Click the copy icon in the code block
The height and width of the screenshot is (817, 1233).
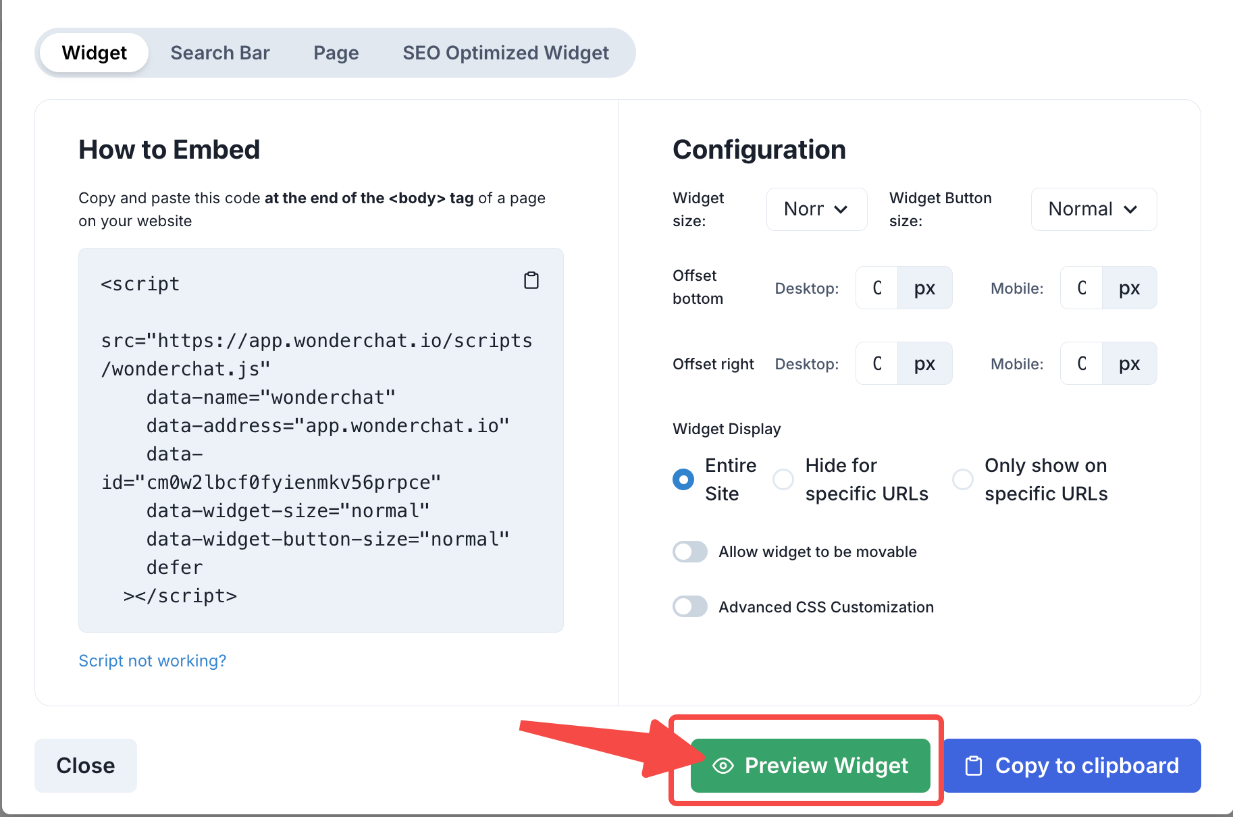coord(531,280)
